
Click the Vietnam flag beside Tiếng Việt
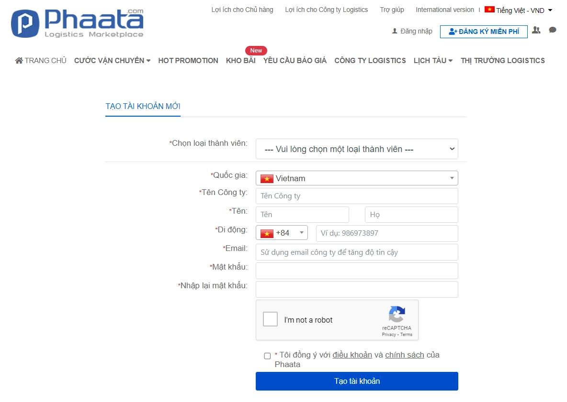[489, 9]
